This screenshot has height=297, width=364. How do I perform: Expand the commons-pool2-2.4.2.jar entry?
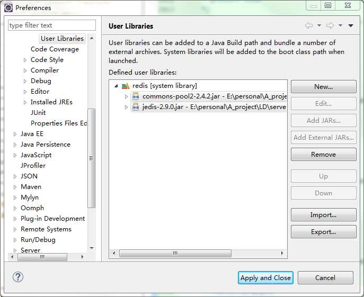click(x=127, y=96)
